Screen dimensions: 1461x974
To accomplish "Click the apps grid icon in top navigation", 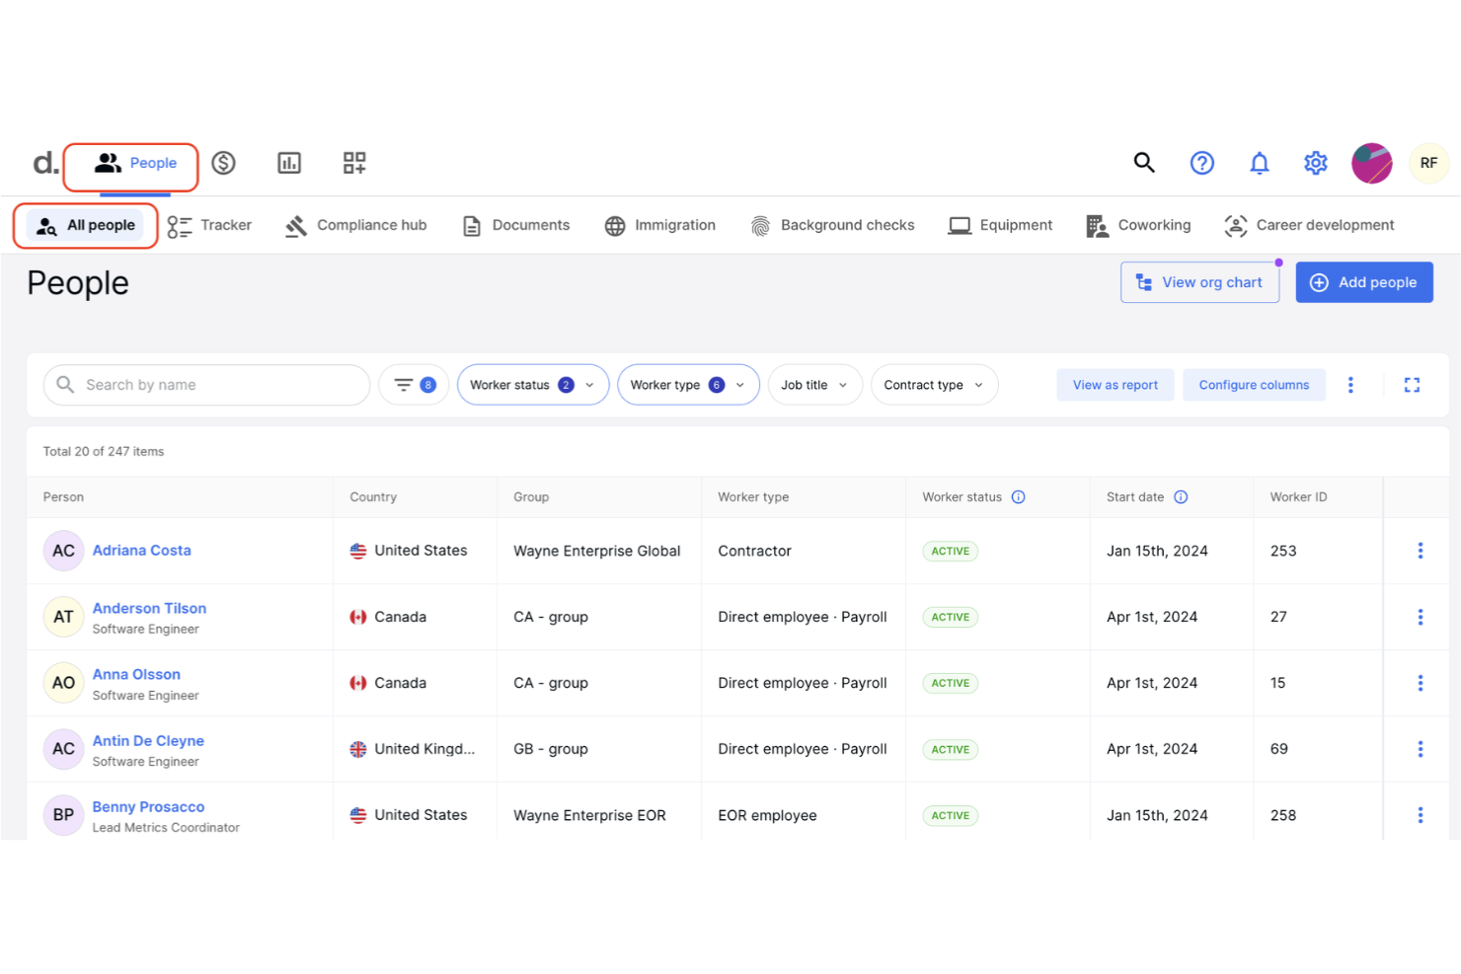I will point(353,163).
